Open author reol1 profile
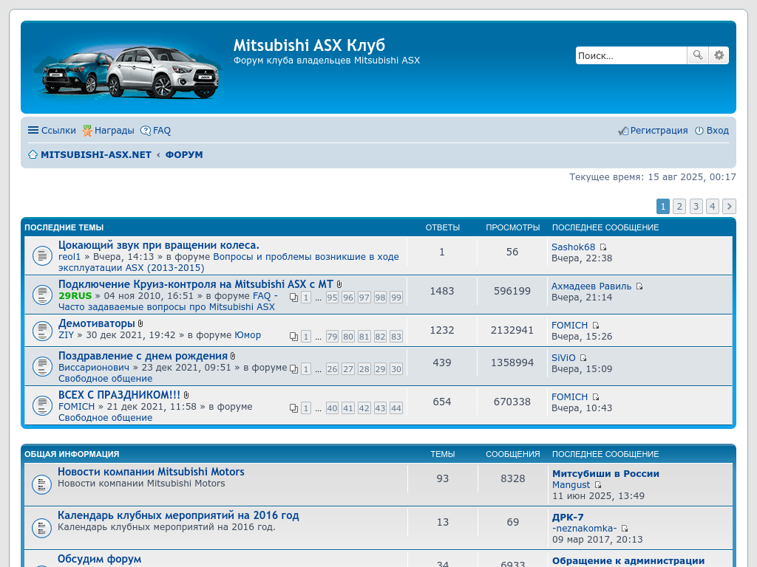The height and width of the screenshot is (567, 757). [69, 257]
